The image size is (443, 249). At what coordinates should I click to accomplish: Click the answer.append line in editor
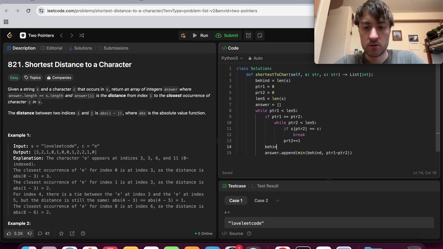pos(308,153)
